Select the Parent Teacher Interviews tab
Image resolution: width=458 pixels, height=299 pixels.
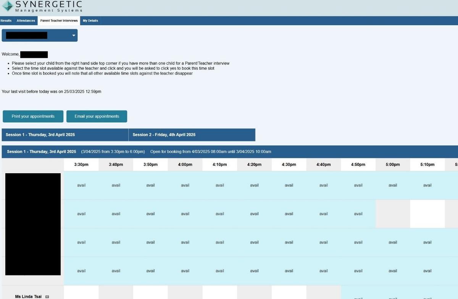pos(59,21)
